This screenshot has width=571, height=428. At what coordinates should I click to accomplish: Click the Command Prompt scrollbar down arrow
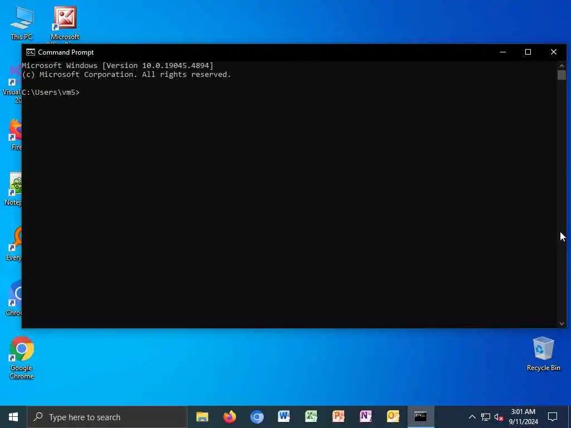tap(562, 323)
